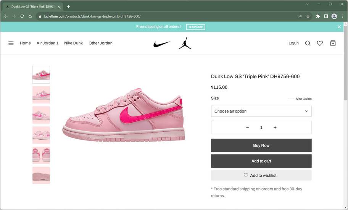Open the wishlist heart icon in header
348x210 pixels.
click(x=320, y=43)
